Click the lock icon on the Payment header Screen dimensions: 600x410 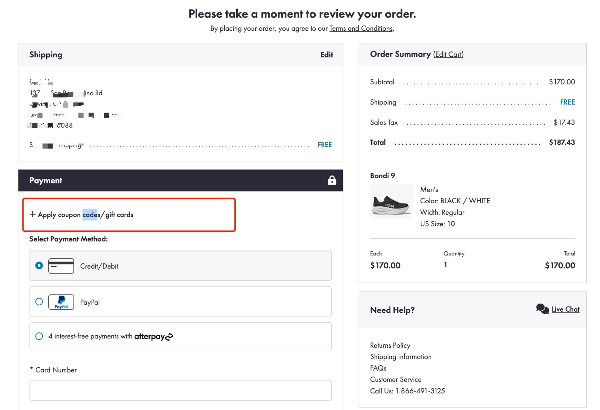331,180
